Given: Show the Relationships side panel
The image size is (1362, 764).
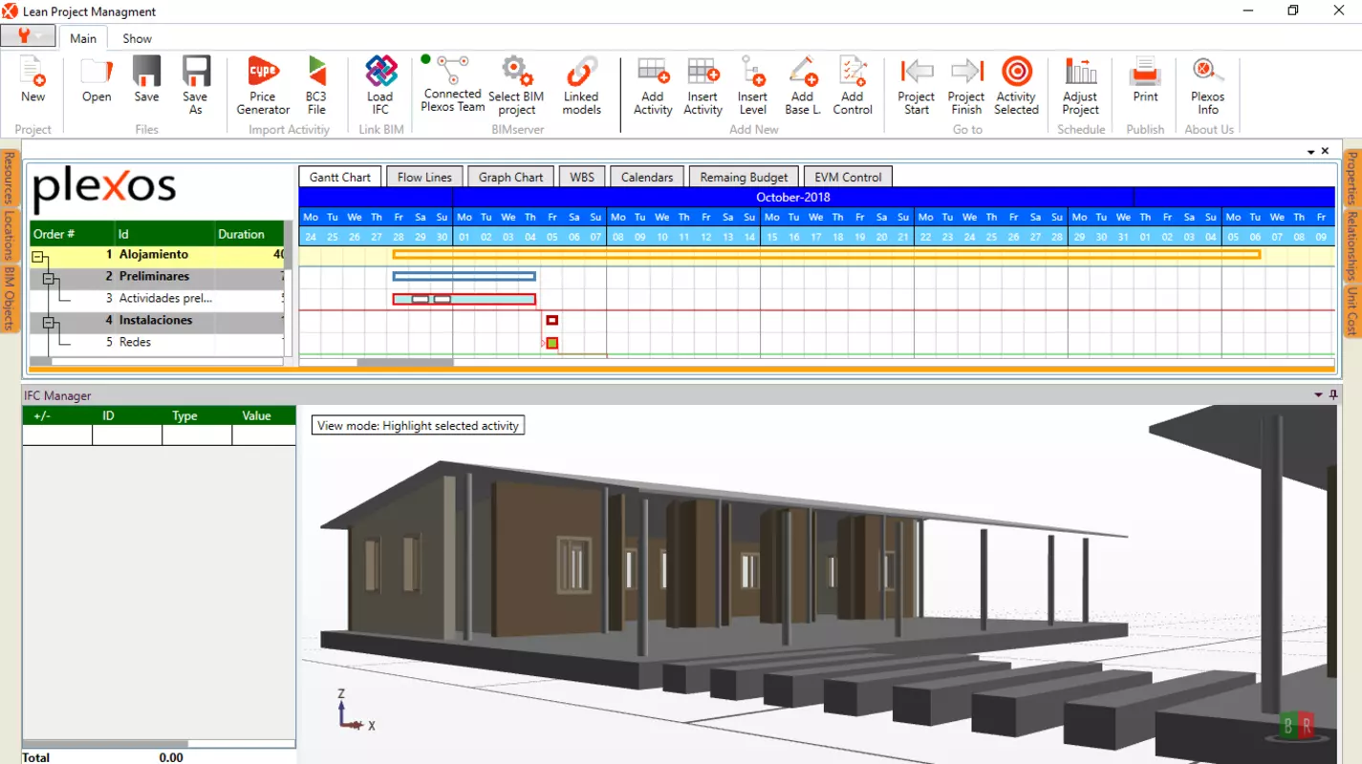Looking at the screenshot, I should click(1352, 245).
